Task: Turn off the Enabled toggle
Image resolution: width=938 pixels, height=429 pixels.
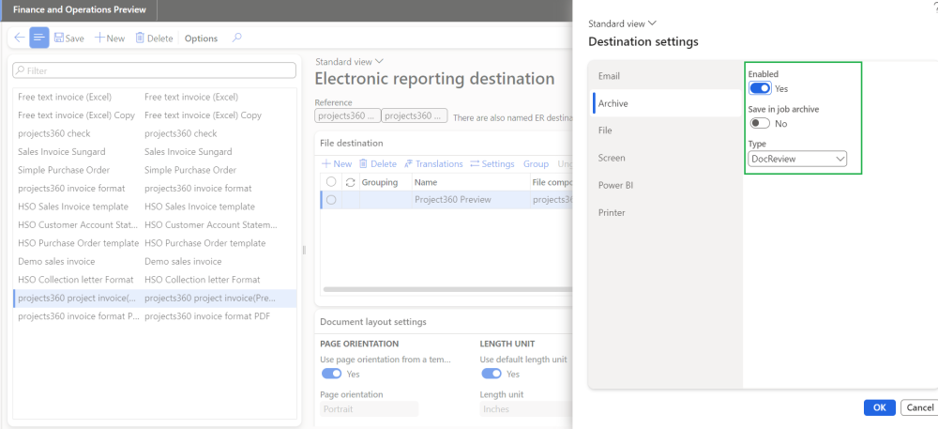Action: 760,88
